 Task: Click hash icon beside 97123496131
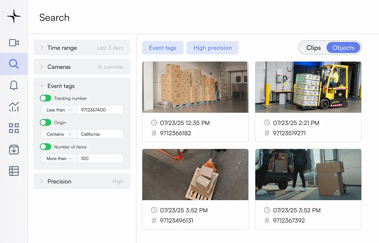tap(154, 220)
